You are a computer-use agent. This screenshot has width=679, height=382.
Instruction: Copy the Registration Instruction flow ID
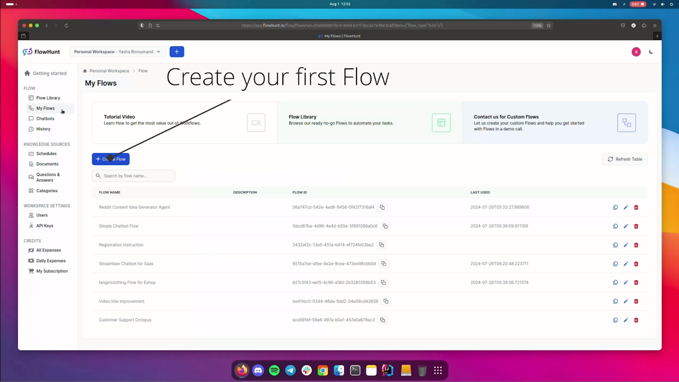pyautogui.click(x=381, y=245)
